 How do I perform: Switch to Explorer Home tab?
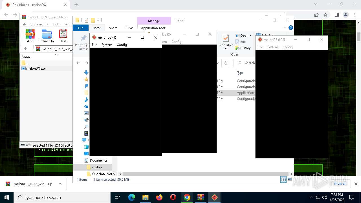pyautogui.click(x=97, y=28)
